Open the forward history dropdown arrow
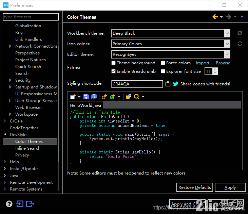This screenshot has width=248, height=214. pyautogui.click(x=235, y=17)
